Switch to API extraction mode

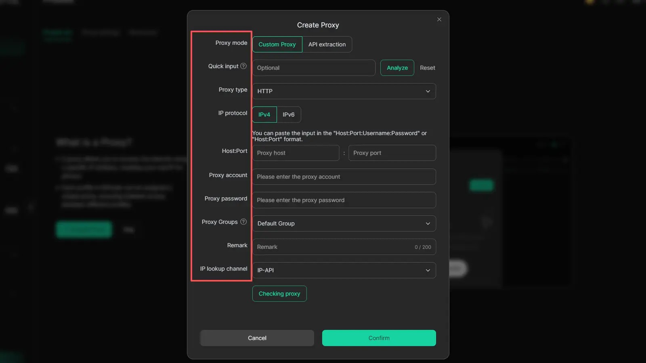(x=327, y=44)
